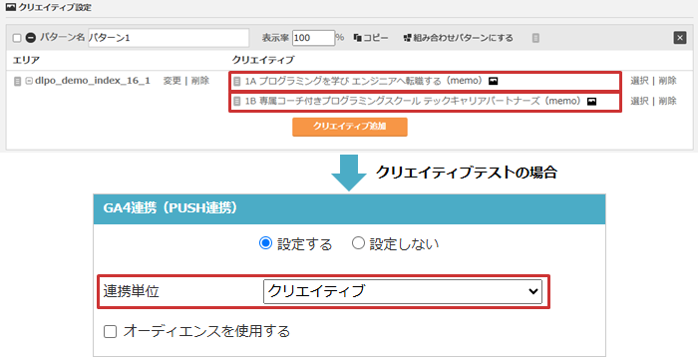Image resolution: width=698 pixels, height=359 pixels.
Task: Click the エリア column header
Action: 26,60
